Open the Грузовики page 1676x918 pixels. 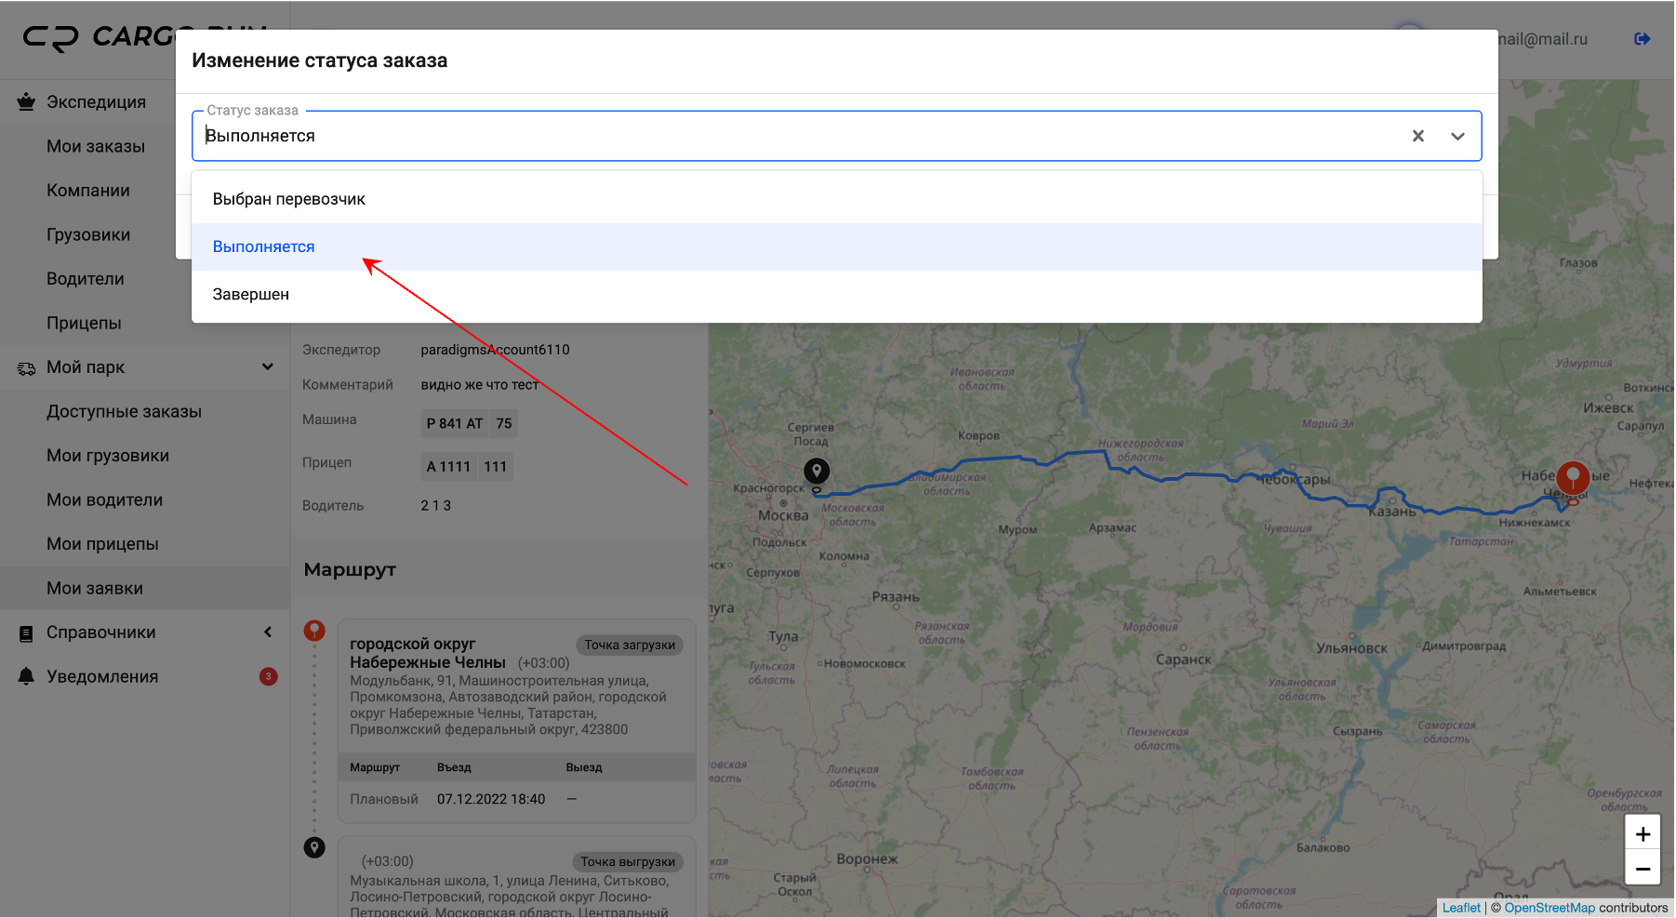tap(88, 234)
